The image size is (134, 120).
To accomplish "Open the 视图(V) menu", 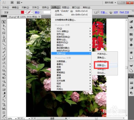I will pos(65,7).
